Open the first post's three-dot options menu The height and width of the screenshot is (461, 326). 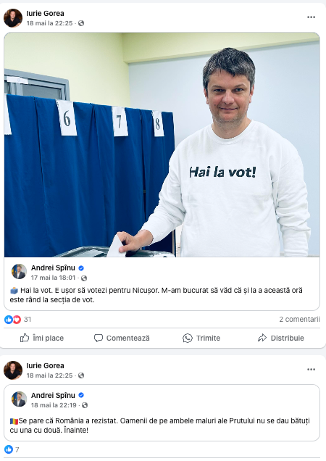tap(311, 17)
